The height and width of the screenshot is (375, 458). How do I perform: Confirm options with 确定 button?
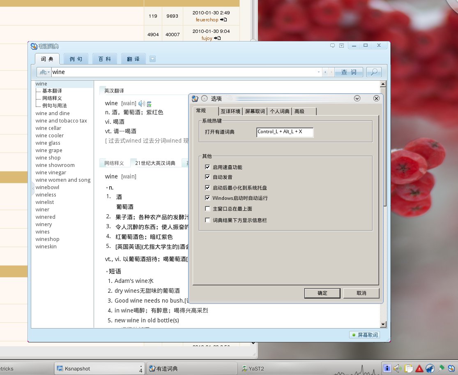click(x=322, y=293)
